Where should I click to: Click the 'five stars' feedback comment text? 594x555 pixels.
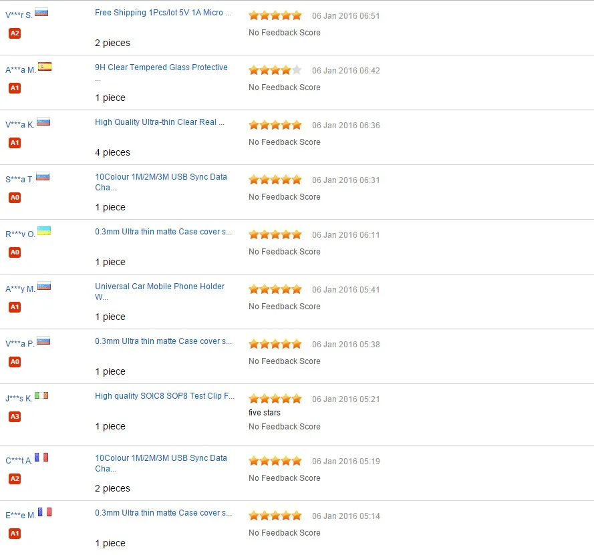click(265, 413)
